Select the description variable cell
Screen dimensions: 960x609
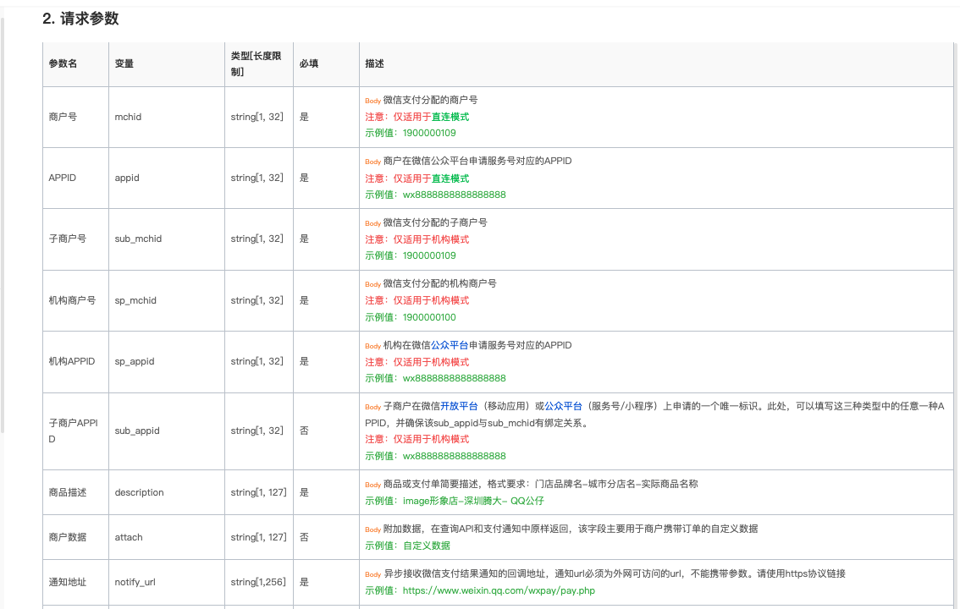167,492
